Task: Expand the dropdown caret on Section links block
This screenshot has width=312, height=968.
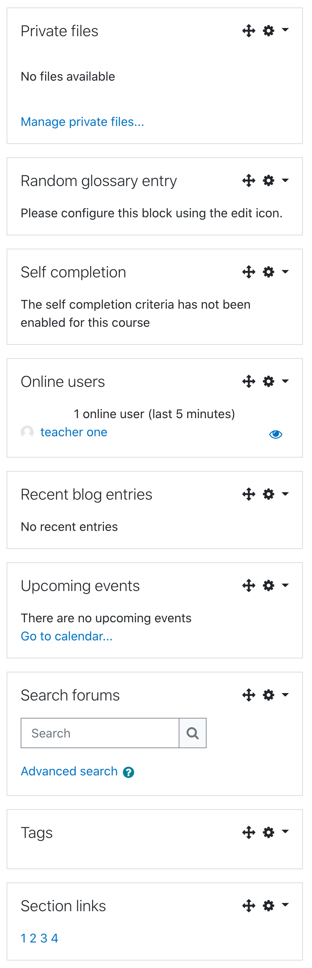Action: click(x=285, y=905)
